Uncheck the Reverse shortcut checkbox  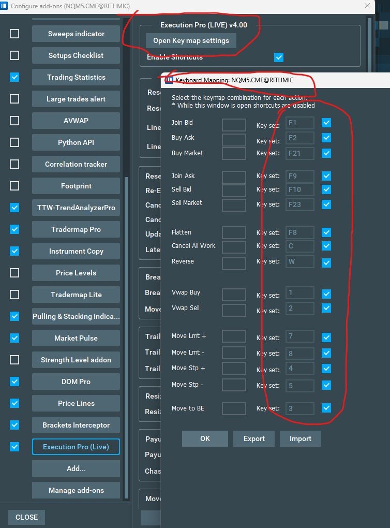pos(326,262)
